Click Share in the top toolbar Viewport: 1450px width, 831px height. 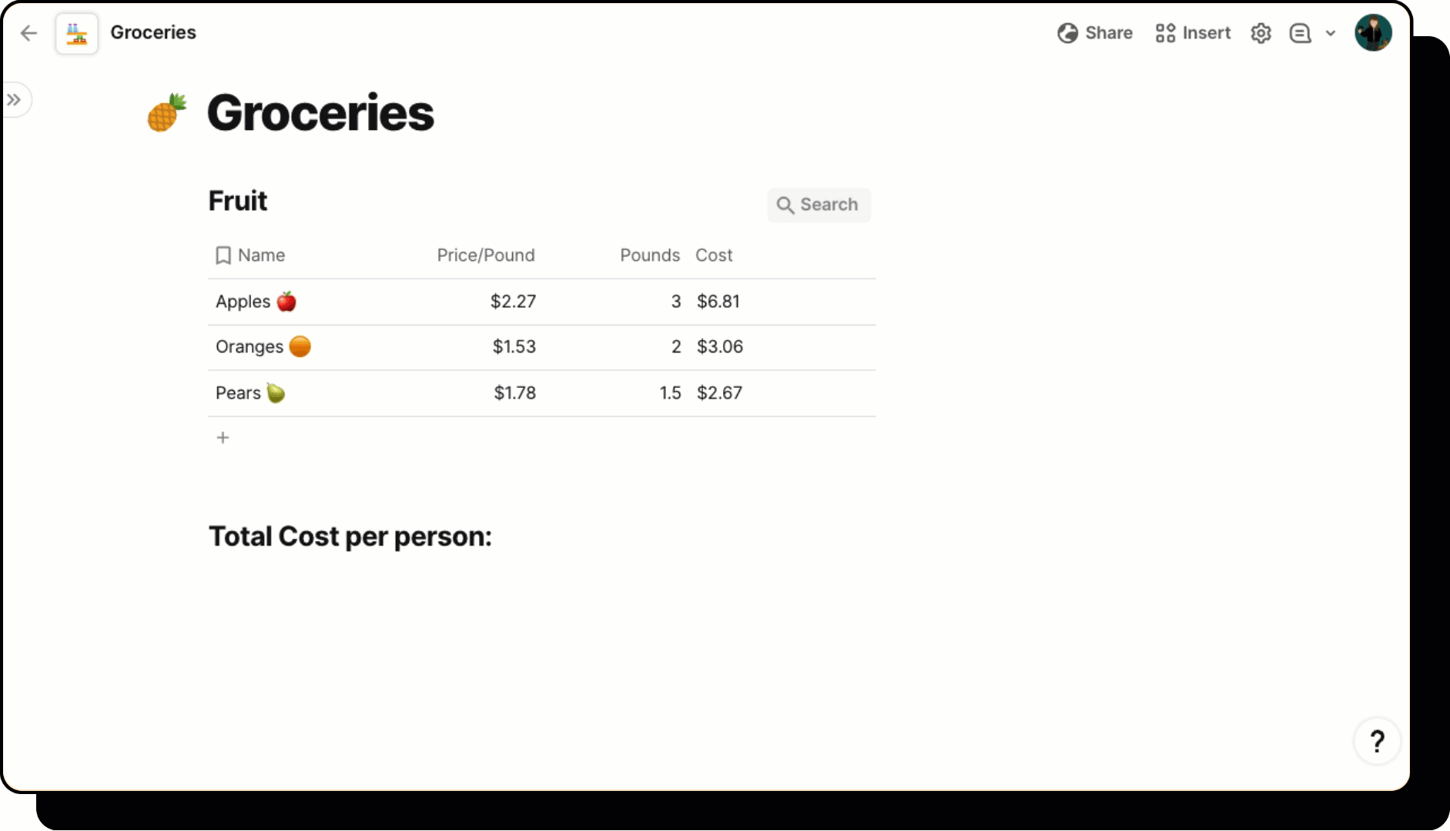tap(1109, 33)
